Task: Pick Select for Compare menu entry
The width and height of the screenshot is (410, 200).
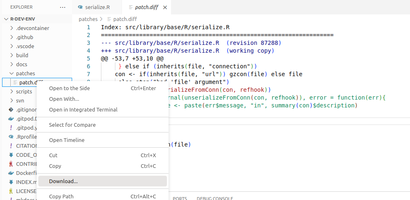Action: click(72, 125)
